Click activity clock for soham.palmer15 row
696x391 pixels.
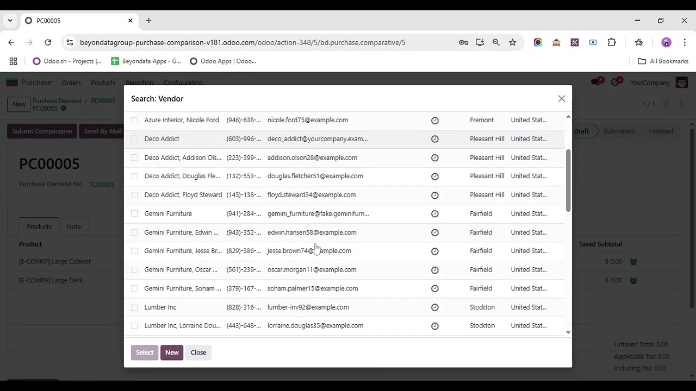click(435, 289)
